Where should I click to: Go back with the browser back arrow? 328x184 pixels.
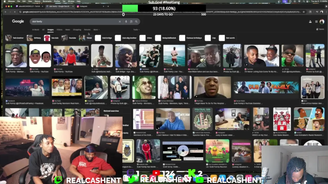coord(6,12)
